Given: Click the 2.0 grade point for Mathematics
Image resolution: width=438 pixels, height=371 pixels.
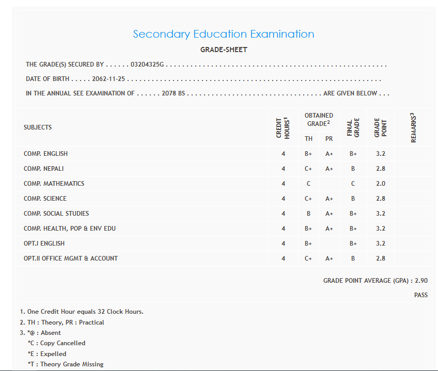Looking at the screenshot, I should (380, 184).
